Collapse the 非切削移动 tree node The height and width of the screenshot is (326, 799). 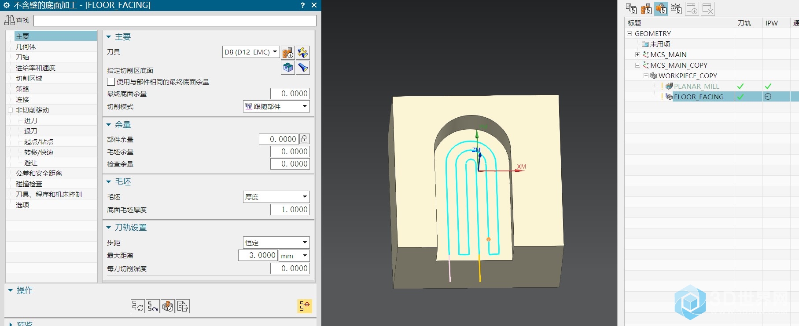[10, 110]
